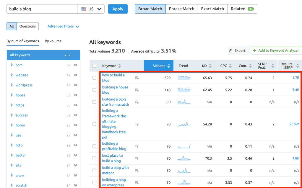Click the keyword search input field
The height and width of the screenshot is (188, 302).
click(41, 9)
